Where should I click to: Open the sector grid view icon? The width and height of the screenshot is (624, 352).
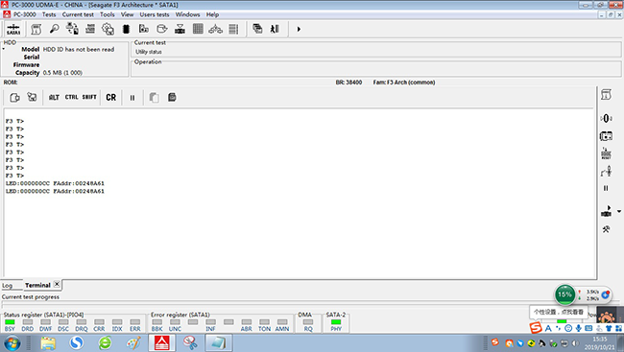pyautogui.click(x=198, y=29)
